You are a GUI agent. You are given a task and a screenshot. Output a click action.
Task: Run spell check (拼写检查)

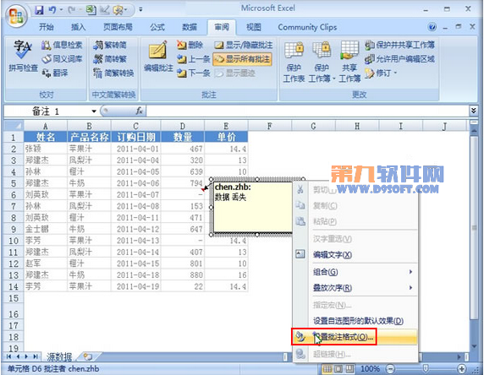tap(23, 56)
